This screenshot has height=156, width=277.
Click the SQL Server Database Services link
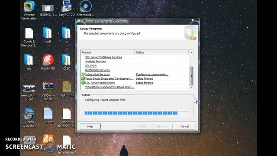pyautogui.click(x=103, y=57)
